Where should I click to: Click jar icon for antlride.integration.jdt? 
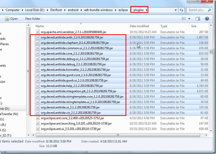coord(38,91)
